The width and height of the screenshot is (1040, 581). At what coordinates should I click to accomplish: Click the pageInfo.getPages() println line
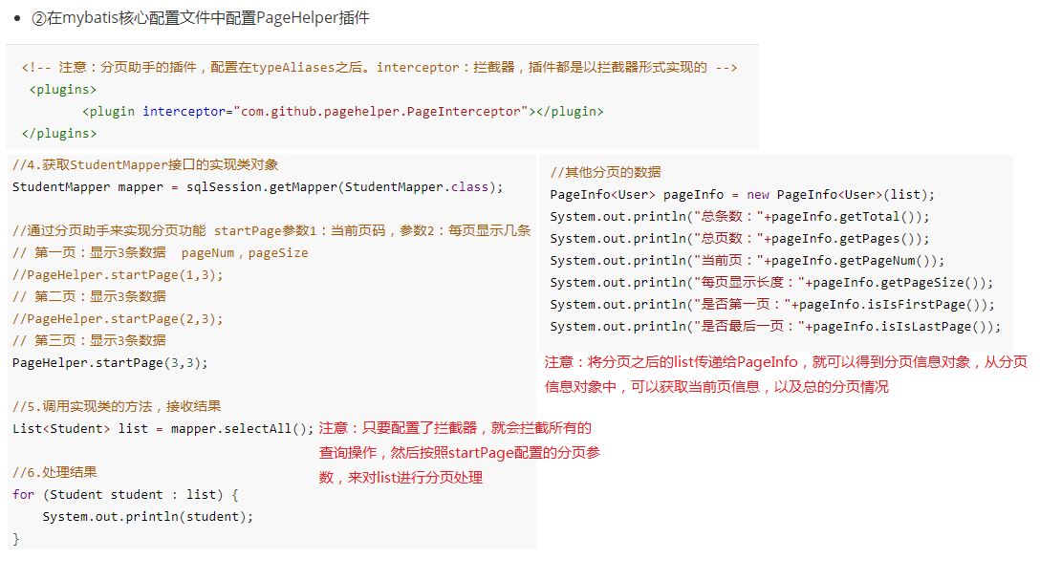(740, 238)
